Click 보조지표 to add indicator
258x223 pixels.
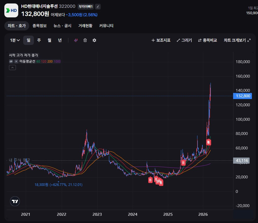pyautogui.click(x=161, y=40)
